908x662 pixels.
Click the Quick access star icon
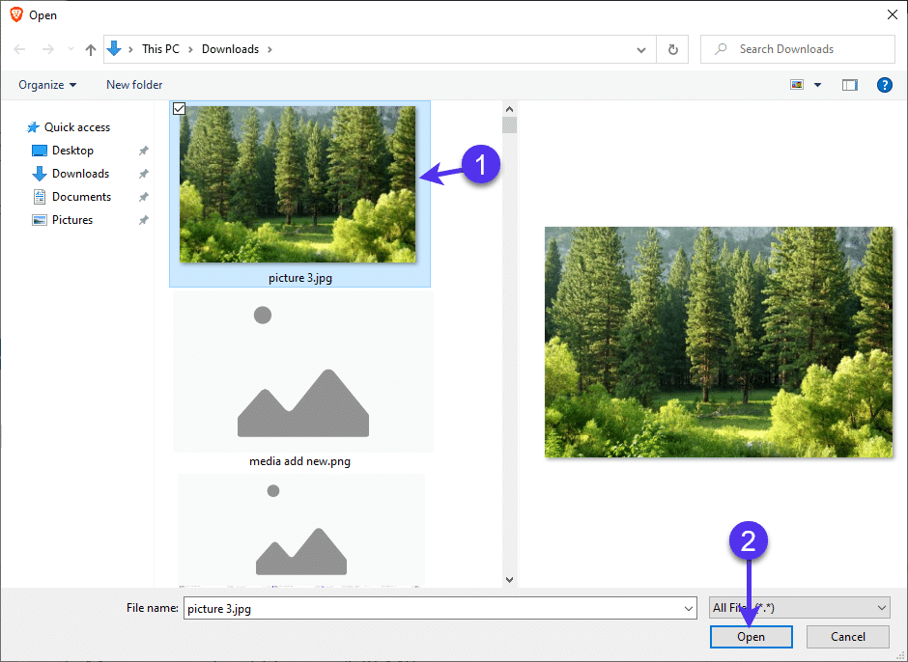coord(34,127)
